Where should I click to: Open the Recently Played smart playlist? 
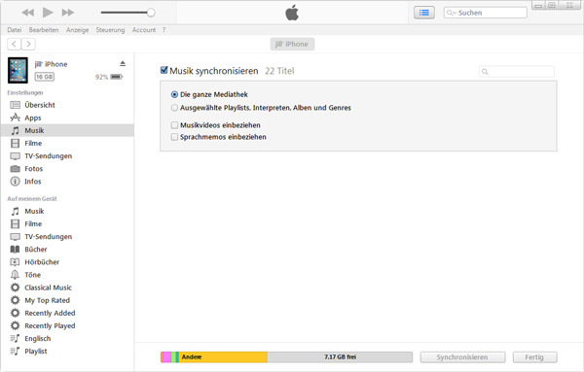[67, 326]
